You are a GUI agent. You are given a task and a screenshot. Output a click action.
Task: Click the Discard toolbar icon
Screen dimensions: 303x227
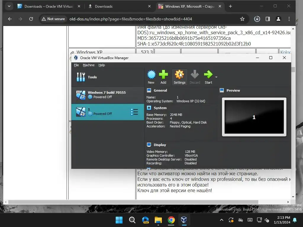point(195,77)
